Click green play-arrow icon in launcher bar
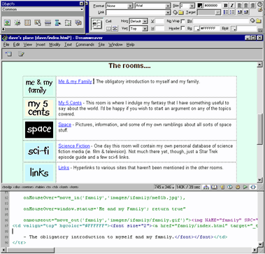 [245, 187]
